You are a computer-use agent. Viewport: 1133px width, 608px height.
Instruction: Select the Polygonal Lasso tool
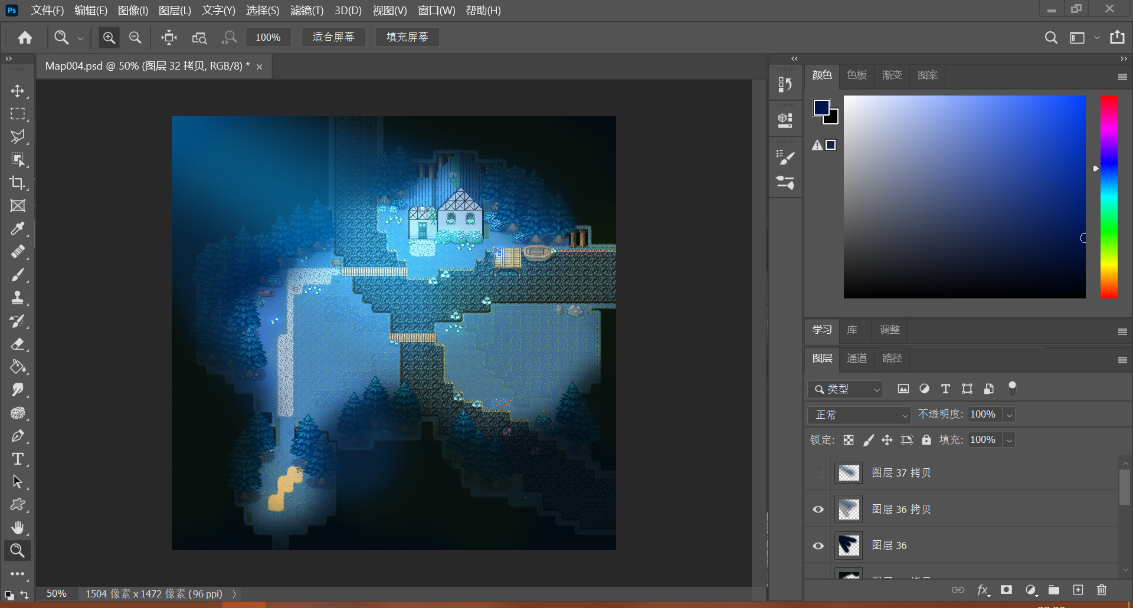(18, 137)
